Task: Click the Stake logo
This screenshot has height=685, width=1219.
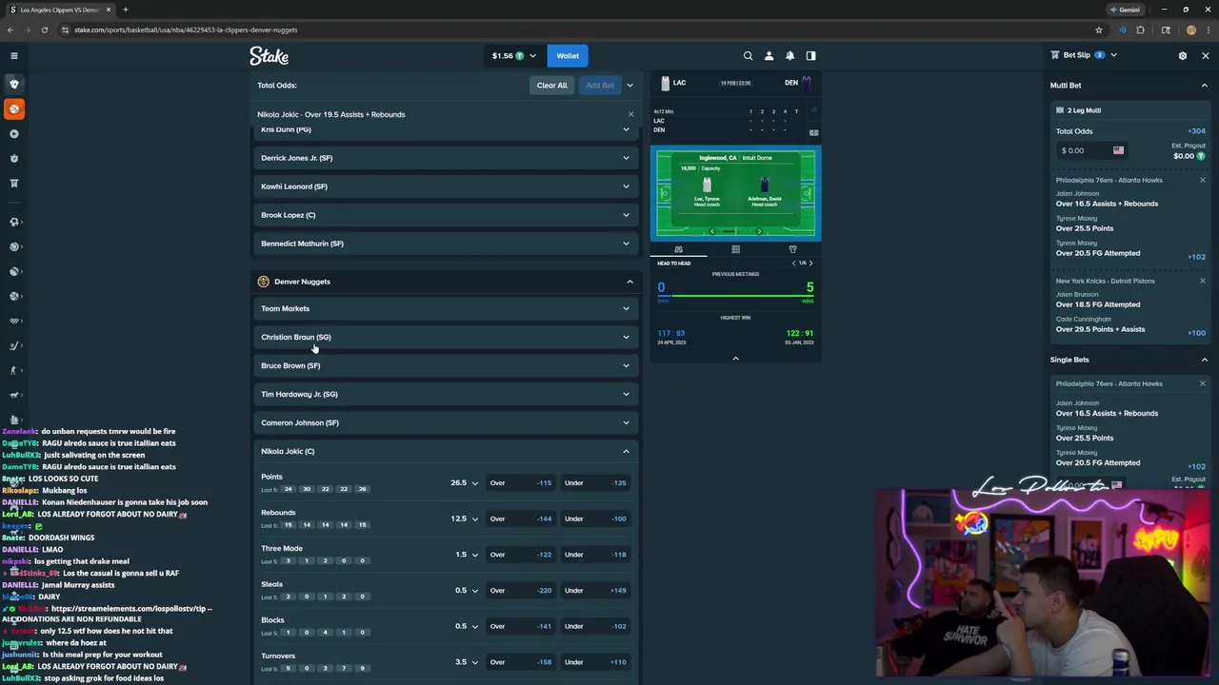Action: pyautogui.click(x=269, y=56)
